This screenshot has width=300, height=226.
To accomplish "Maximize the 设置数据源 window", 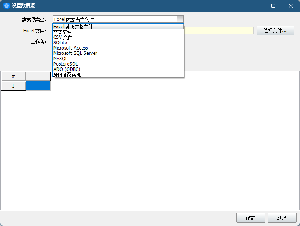I will click(x=273, y=6).
